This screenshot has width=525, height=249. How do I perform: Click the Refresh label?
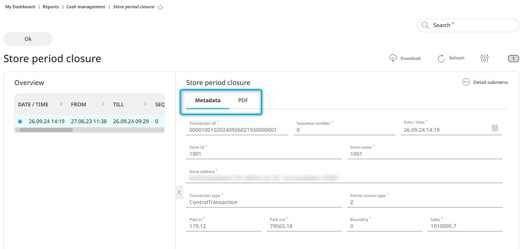click(456, 58)
